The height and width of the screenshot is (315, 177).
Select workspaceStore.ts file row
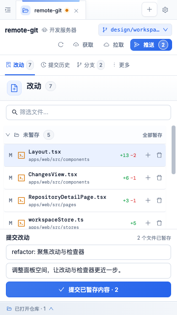[85, 221]
